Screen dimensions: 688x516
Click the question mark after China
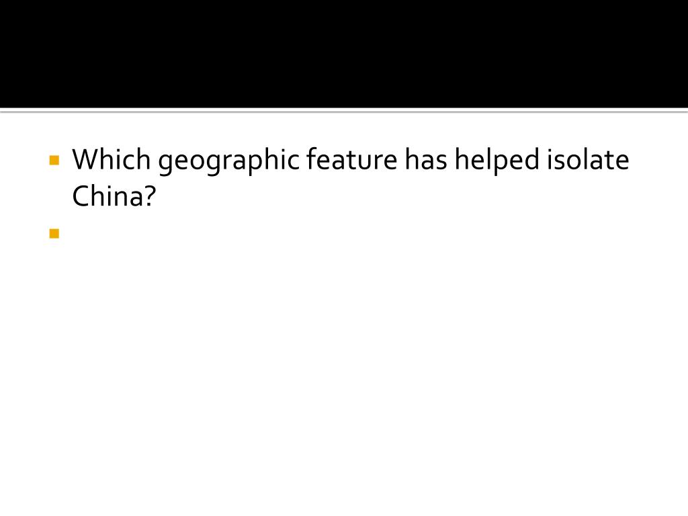150,196
